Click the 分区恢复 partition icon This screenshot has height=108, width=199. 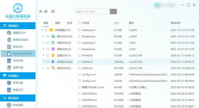9,60
